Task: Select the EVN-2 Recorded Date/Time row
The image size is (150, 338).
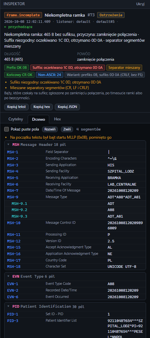Action: [x=75, y=290]
